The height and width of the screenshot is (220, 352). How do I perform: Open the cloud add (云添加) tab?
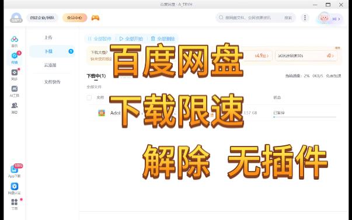pos(50,65)
